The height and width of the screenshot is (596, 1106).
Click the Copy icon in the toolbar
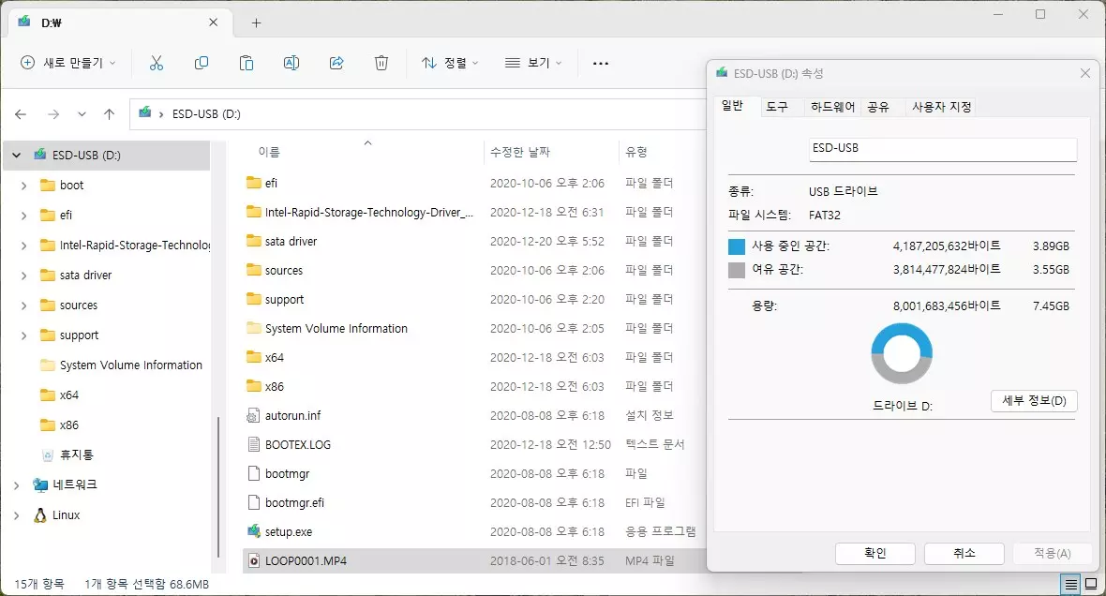coord(202,63)
